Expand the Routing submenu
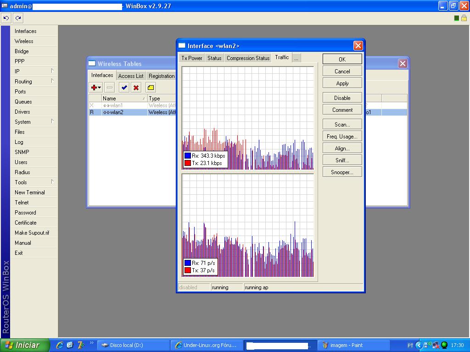This screenshot has height=352, width=470. pos(34,82)
